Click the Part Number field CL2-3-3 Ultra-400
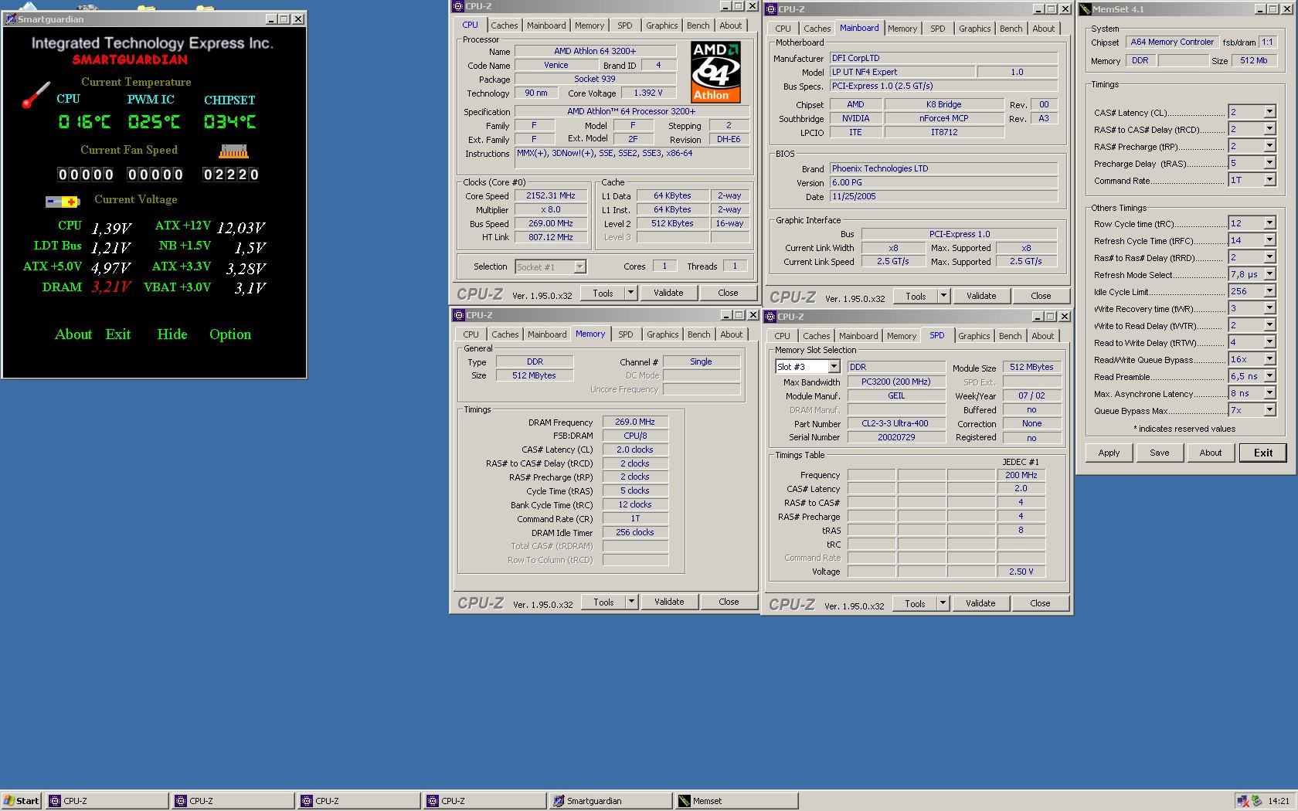Image resolution: width=1298 pixels, height=811 pixels. point(895,423)
